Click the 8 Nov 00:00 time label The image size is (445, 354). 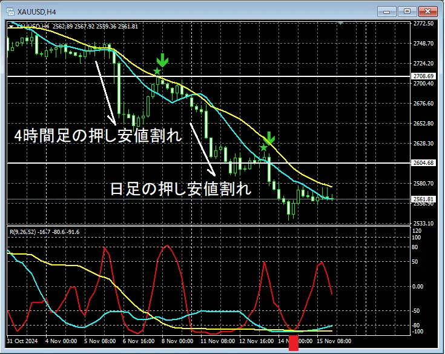tap(177, 341)
